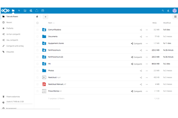Switch to grid view
Viewport: 178px width, 118px height.
pos(175,17)
